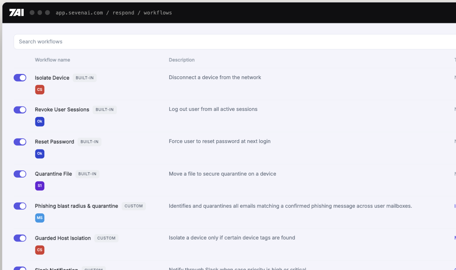This screenshot has width=456, height=270.
Task: Click the Ok icon under Reset Password
Action: tap(40, 154)
